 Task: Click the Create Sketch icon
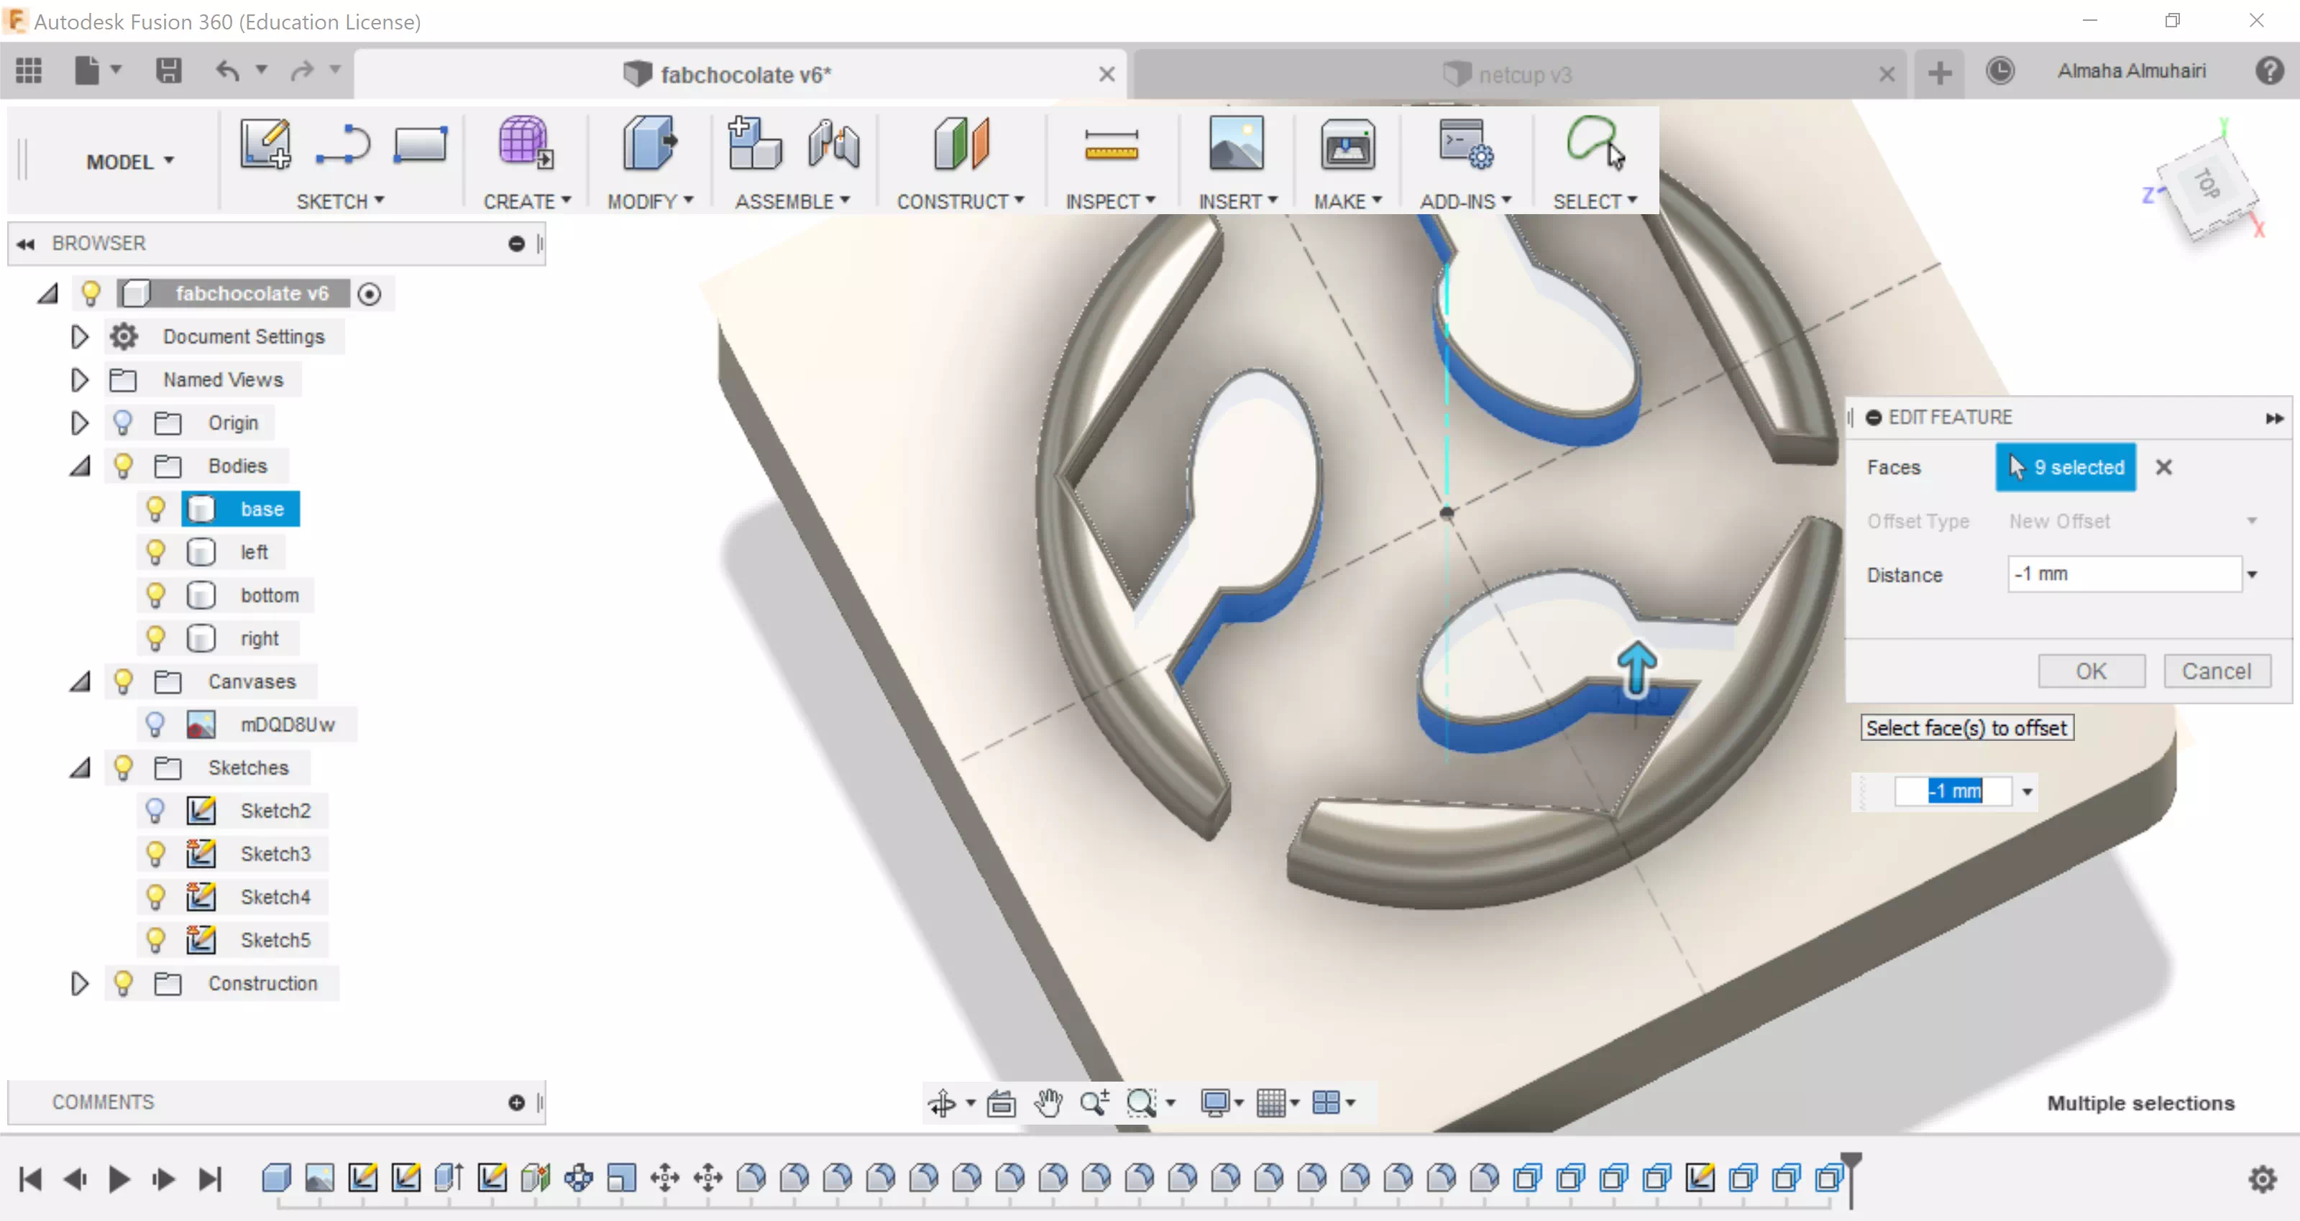tap(265, 144)
